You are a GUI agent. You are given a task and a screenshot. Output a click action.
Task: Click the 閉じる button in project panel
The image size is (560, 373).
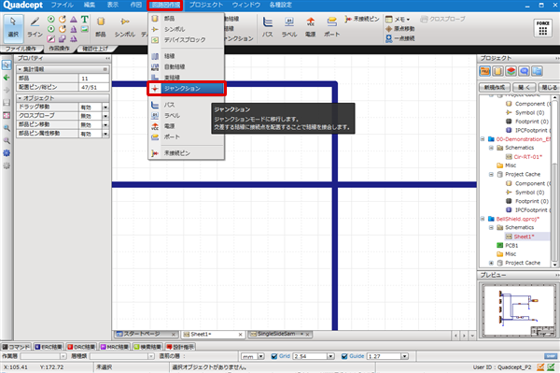(549, 87)
